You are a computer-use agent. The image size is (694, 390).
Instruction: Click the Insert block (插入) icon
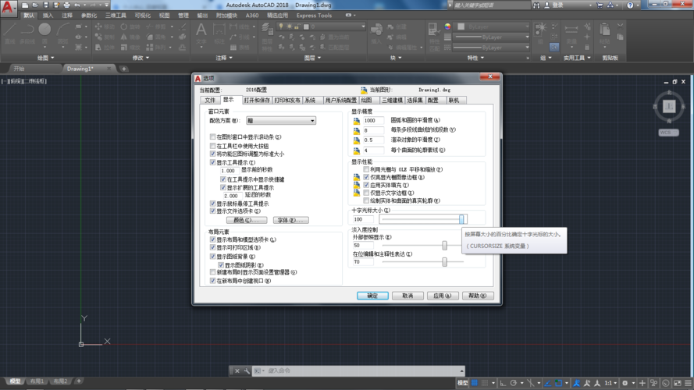376,34
